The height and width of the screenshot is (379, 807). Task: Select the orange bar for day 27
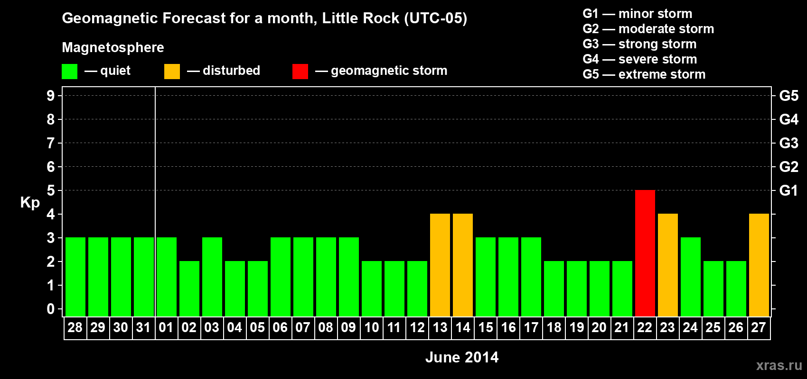[x=759, y=265]
